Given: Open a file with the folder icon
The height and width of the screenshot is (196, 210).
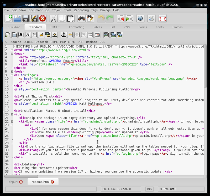Looking at the screenshot, I should [x=17, y=18].
